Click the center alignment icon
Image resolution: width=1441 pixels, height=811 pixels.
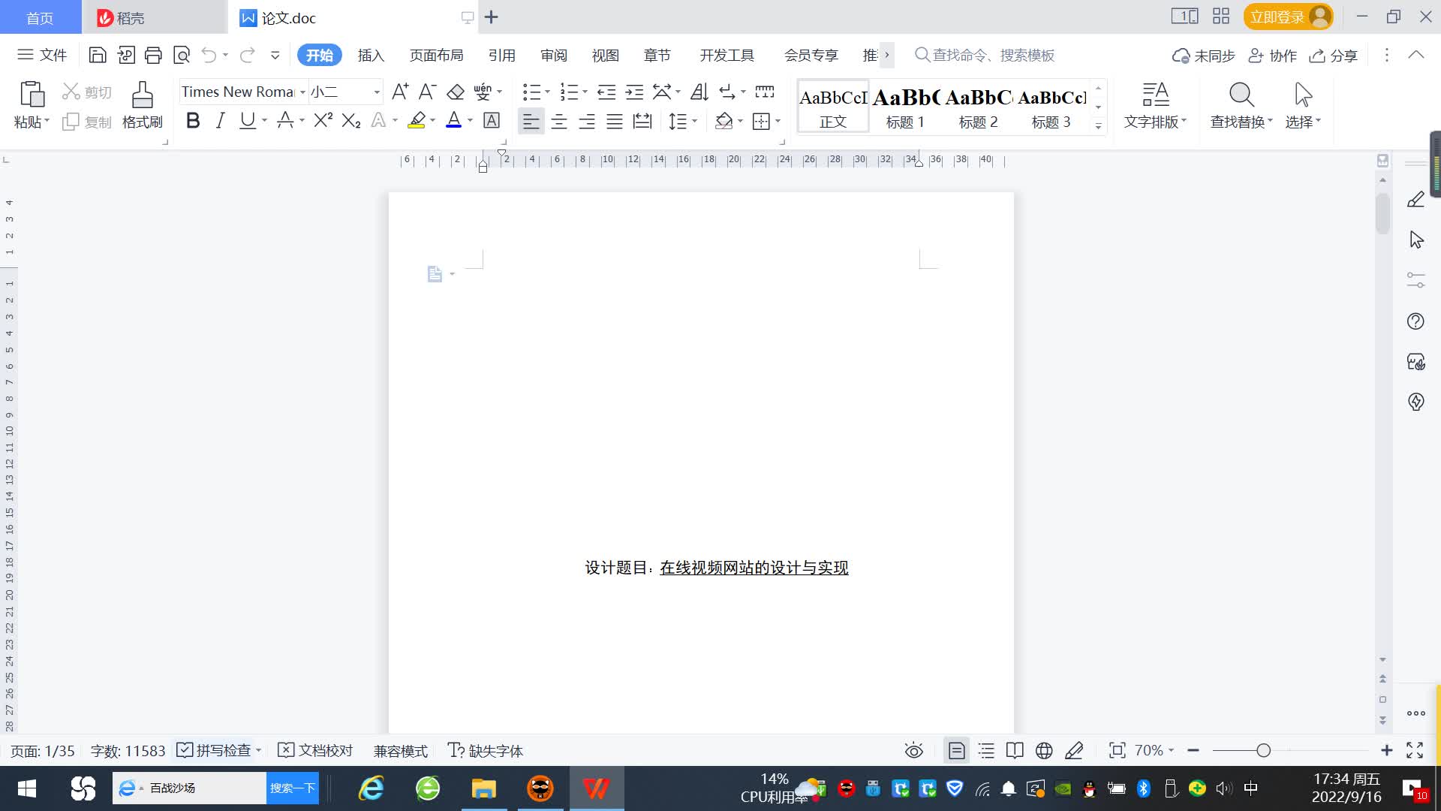(558, 121)
